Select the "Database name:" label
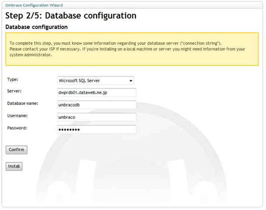Viewport: 266px width, 210px height. tap(23, 103)
